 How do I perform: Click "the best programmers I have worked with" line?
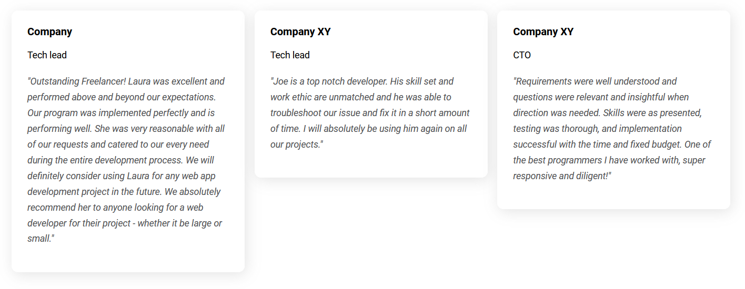(609, 160)
